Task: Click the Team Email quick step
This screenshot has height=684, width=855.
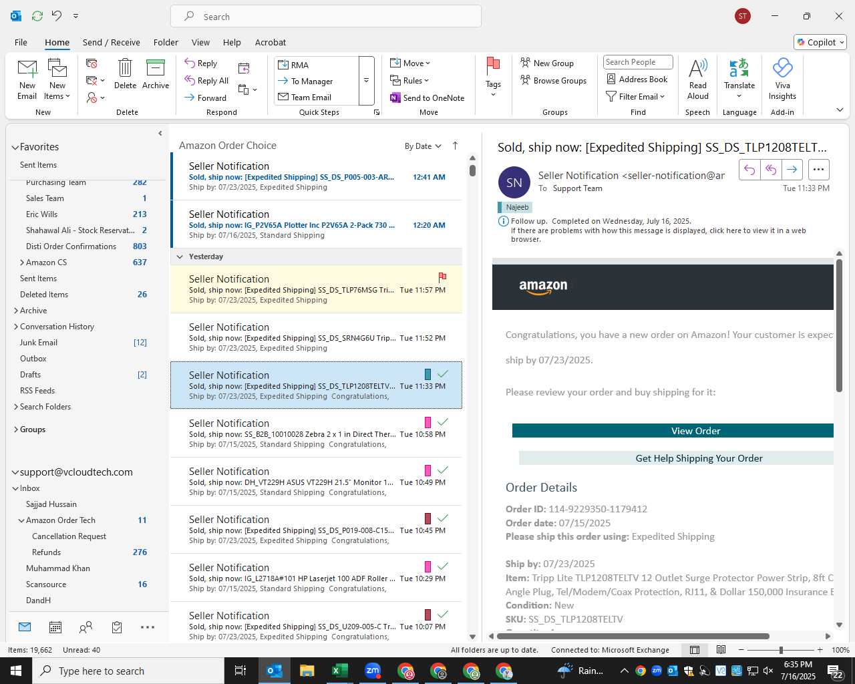Action: [305, 98]
